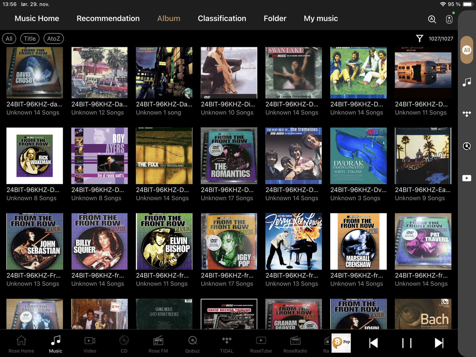The height and width of the screenshot is (357, 476).
Task: Open the My music tab
Action: click(321, 19)
